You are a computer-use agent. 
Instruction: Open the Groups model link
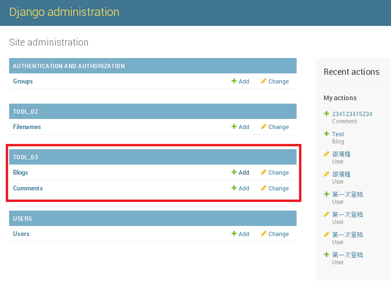23,82
